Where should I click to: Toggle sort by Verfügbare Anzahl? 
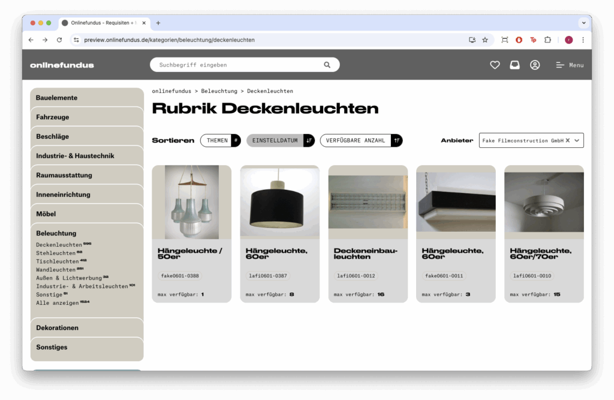[x=360, y=141]
